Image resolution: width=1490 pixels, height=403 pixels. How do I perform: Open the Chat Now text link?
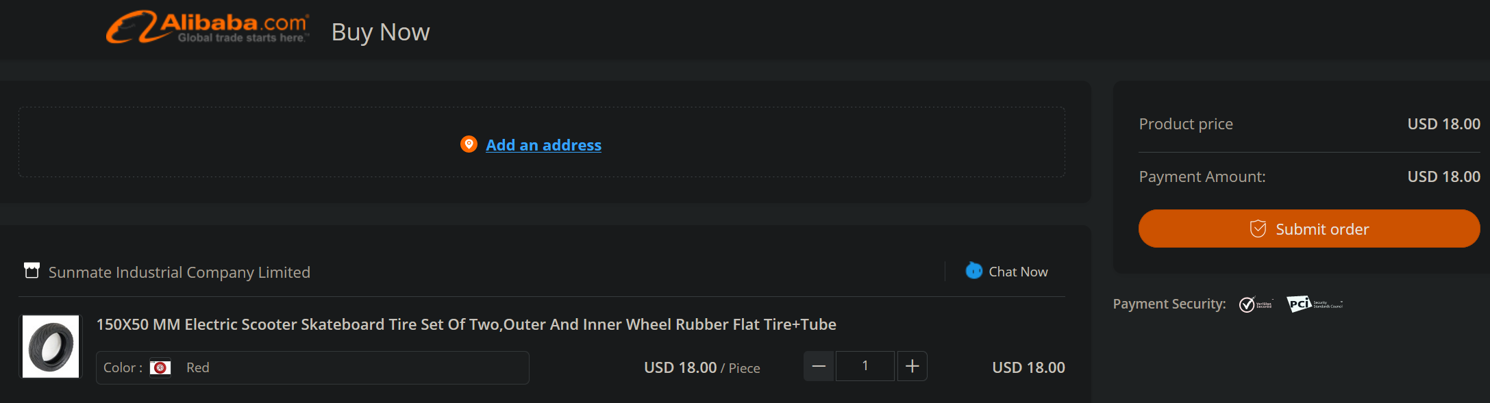pyautogui.click(x=1018, y=272)
